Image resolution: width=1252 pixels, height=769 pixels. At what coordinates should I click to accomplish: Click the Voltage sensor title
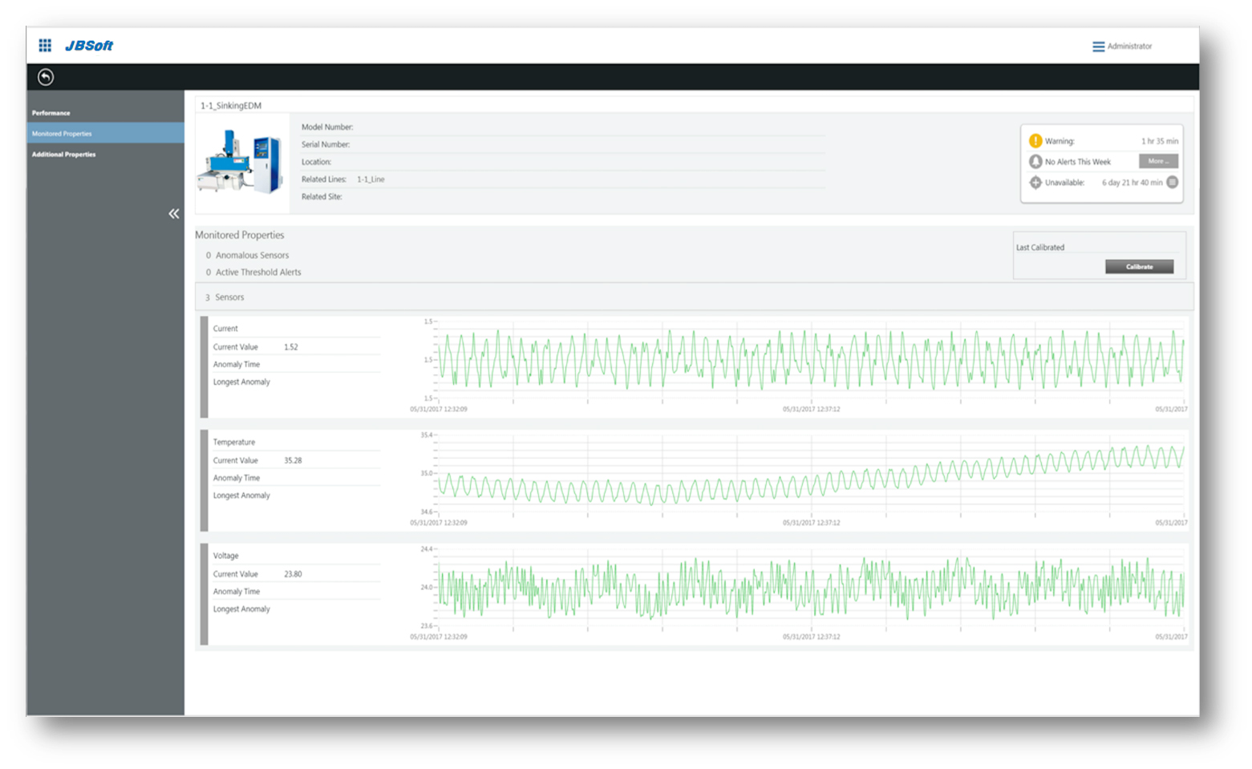point(225,555)
